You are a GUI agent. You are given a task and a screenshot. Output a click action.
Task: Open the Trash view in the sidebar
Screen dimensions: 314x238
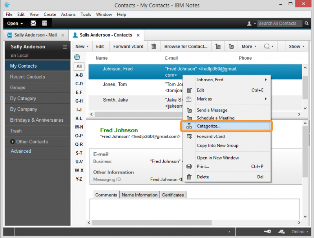pos(37,131)
